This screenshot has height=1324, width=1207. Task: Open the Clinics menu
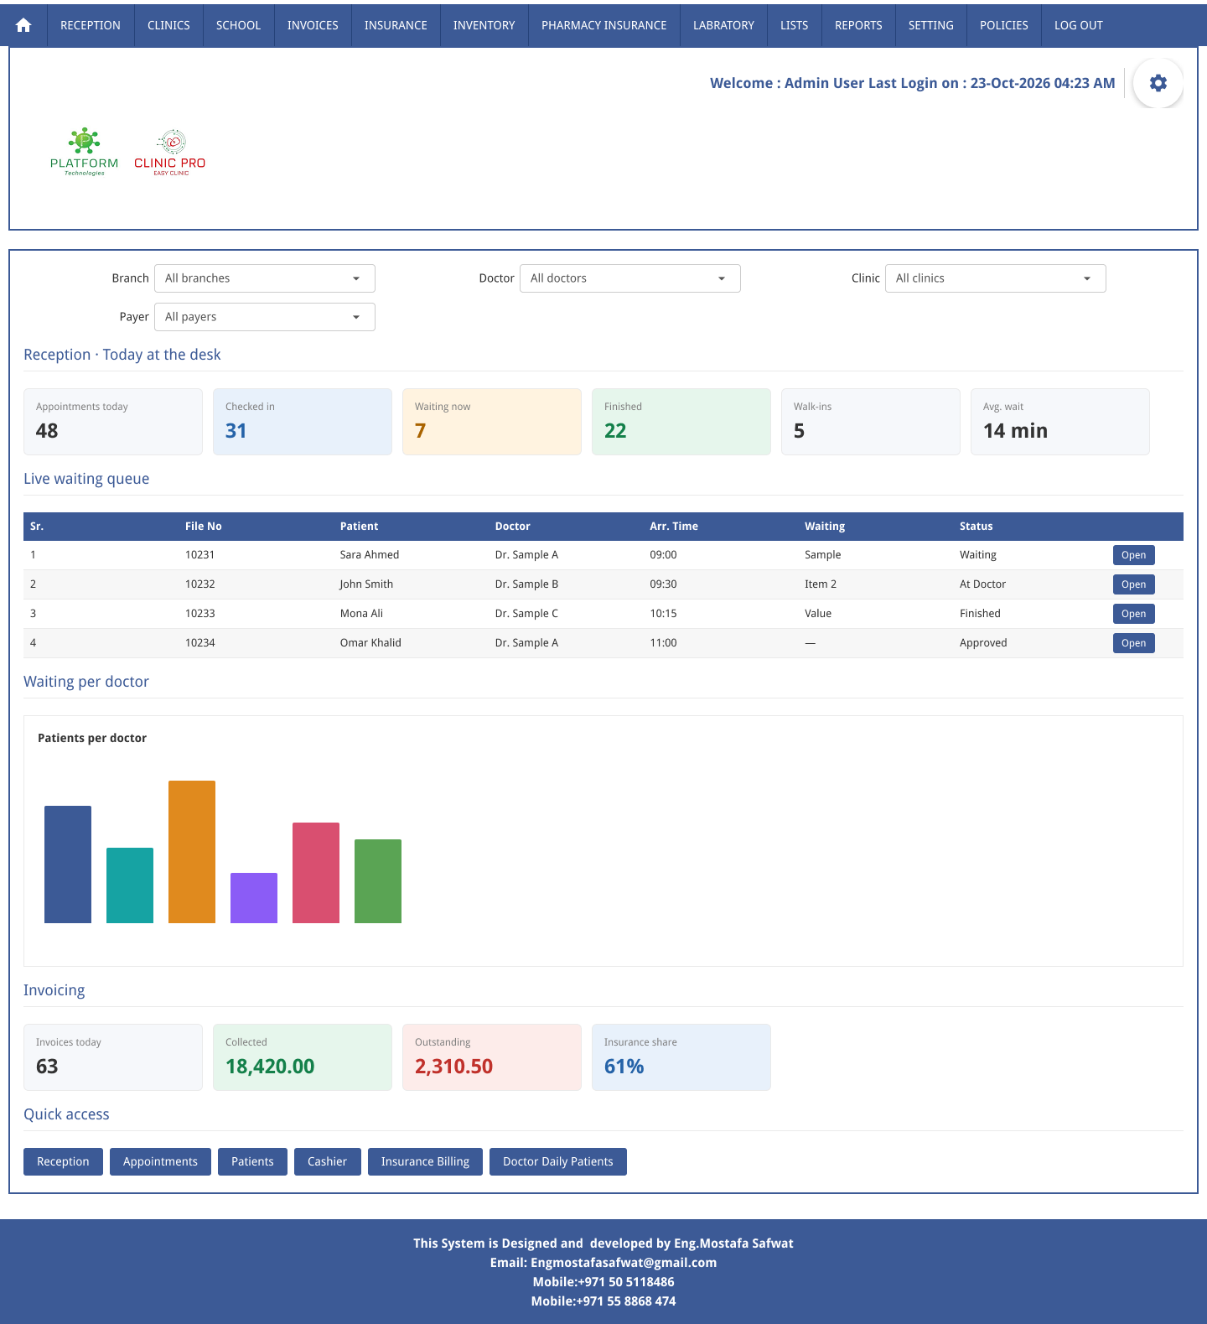click(168, 25)
